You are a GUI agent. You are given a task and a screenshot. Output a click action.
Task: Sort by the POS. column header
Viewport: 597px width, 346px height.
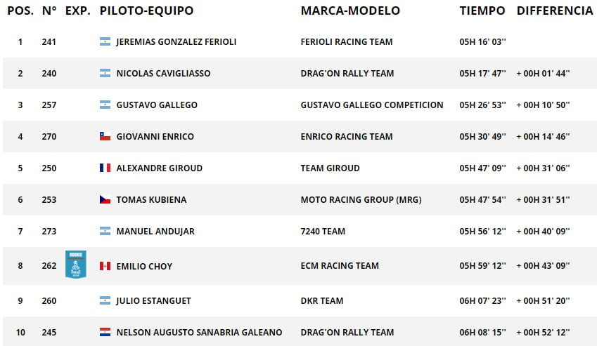point(20,11)
